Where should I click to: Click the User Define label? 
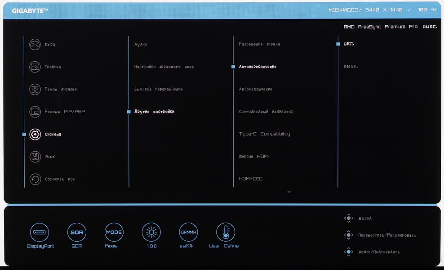[x=224, y=246]
